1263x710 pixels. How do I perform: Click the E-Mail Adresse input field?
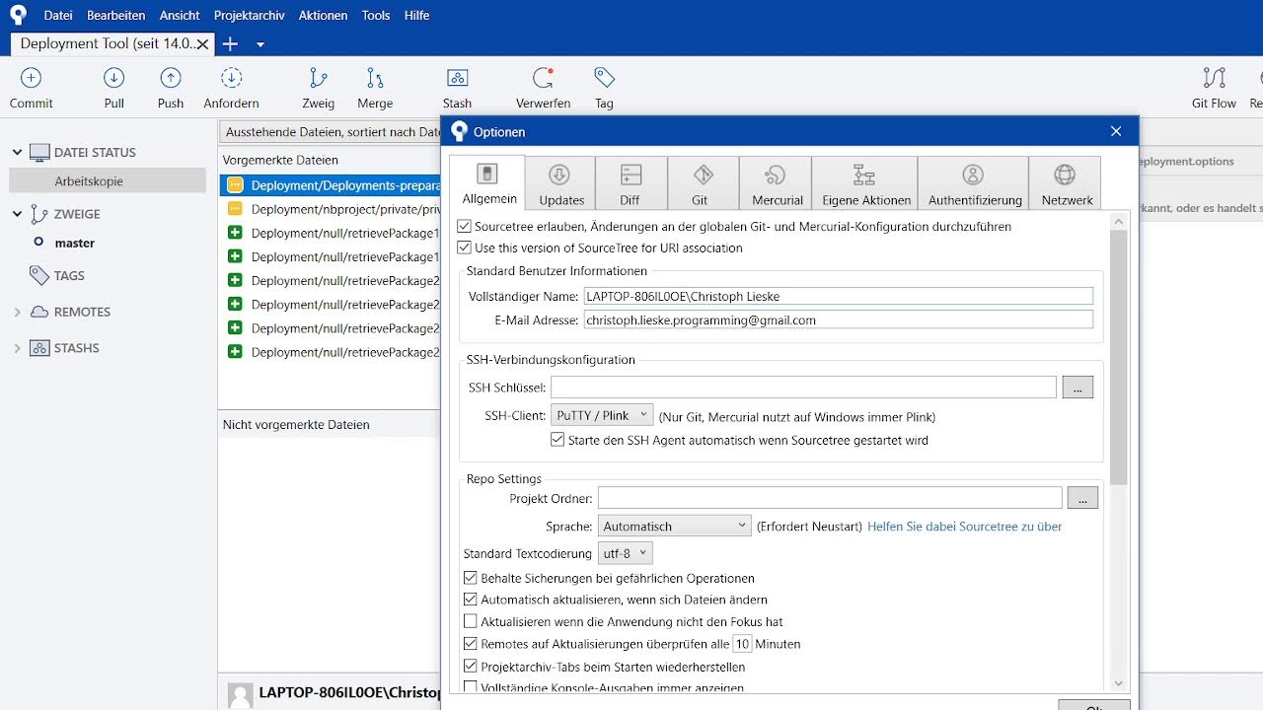838,319
